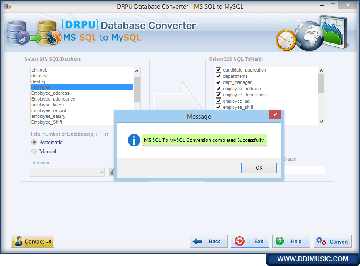Viewport: 360px width, 266px height.
Task: Choose the Manual radio option
Action: tap(34, 151)
